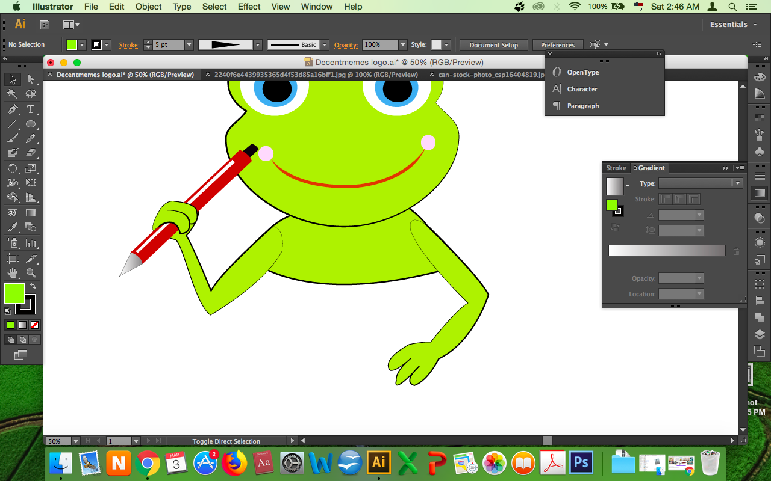Image resolution: width=771 pixels, height=481 pixels.
Task: Select the Hand tool
Action: coord(12,273)
